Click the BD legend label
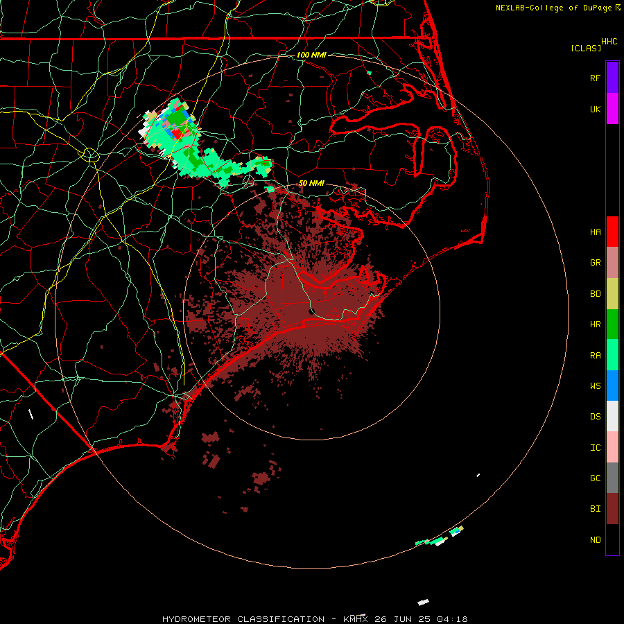This screenshot has height=624, width=624. click(595, 294)
